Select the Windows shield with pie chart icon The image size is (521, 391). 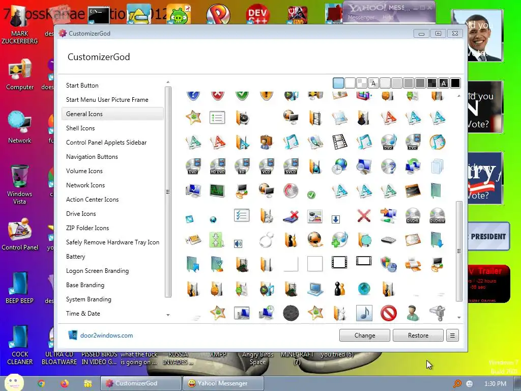[388, 264]
